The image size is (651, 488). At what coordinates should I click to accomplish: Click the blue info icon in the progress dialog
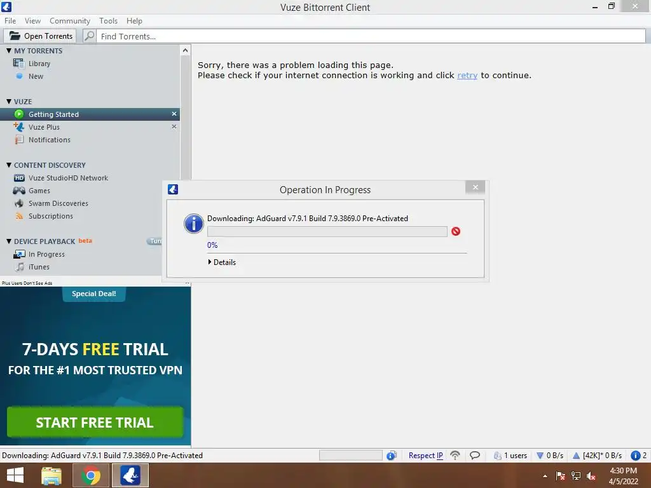(x=193, y=224)
